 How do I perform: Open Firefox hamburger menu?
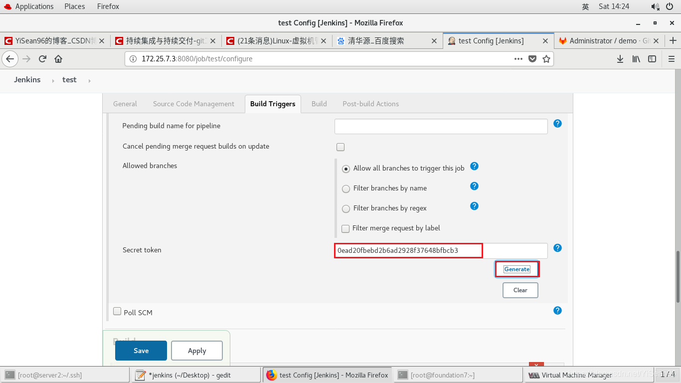tap(671, 59)
